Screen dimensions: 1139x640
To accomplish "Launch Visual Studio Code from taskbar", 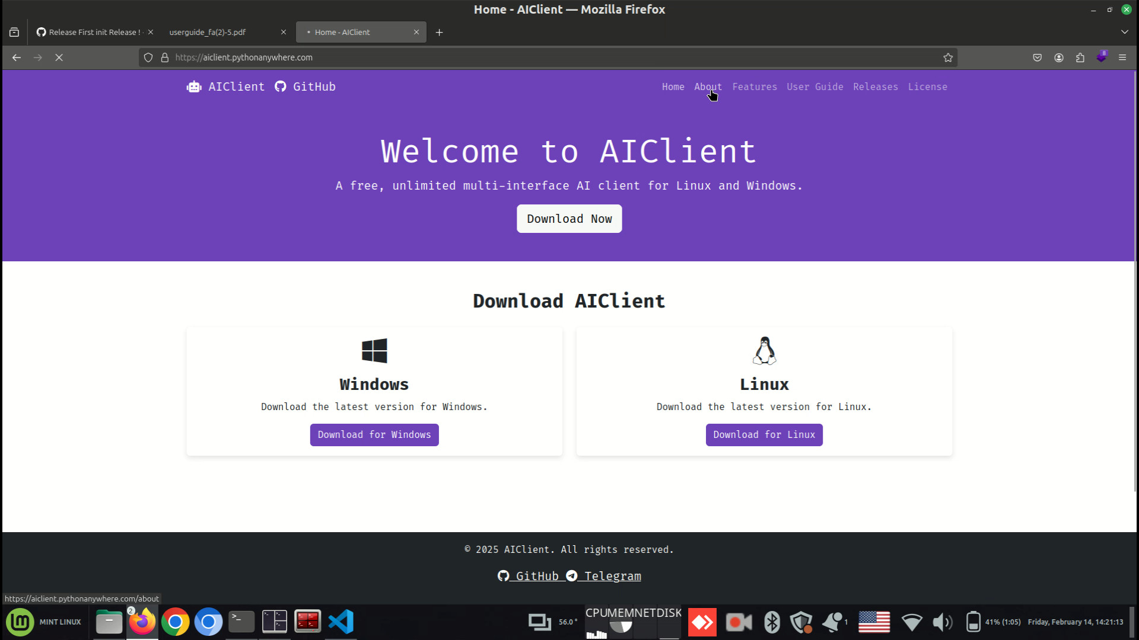I will [341, 622].
